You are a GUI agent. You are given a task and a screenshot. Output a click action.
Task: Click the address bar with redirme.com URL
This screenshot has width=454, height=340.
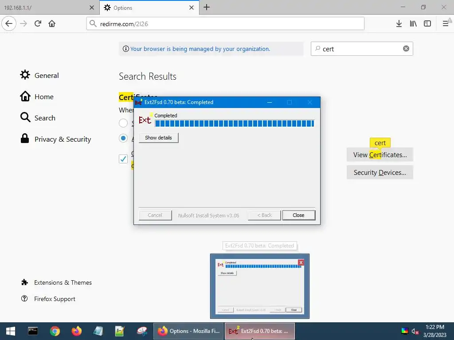coord(225,24)
